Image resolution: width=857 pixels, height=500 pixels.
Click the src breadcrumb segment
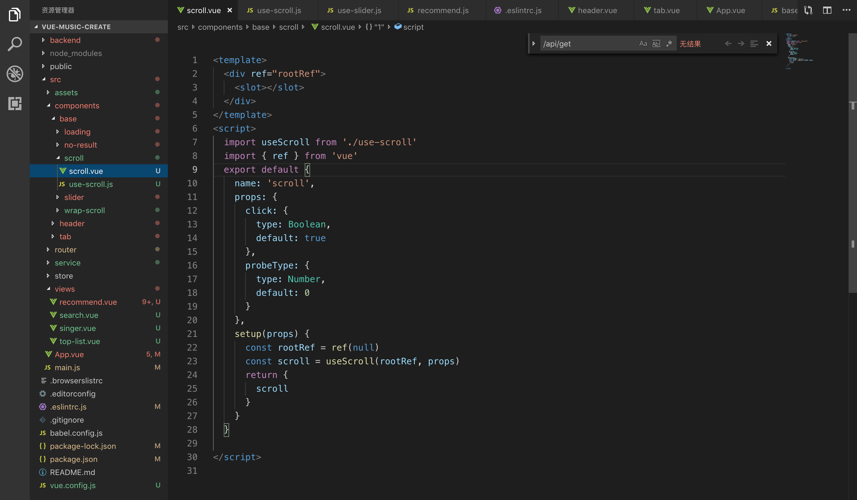point(183,27)
